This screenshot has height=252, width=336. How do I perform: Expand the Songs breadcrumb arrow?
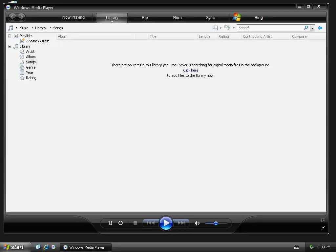pos(50,28)
